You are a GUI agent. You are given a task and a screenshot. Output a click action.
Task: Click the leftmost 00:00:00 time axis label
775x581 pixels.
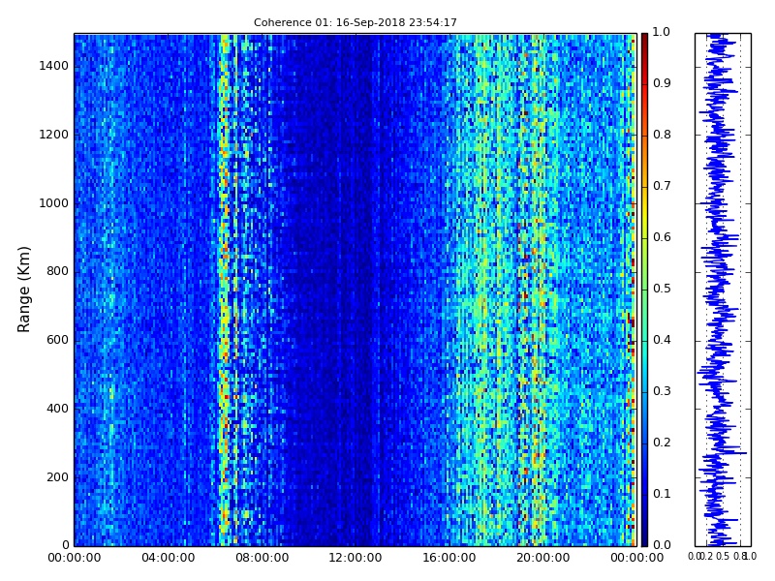pyautogui.click(x=75, y=558)
